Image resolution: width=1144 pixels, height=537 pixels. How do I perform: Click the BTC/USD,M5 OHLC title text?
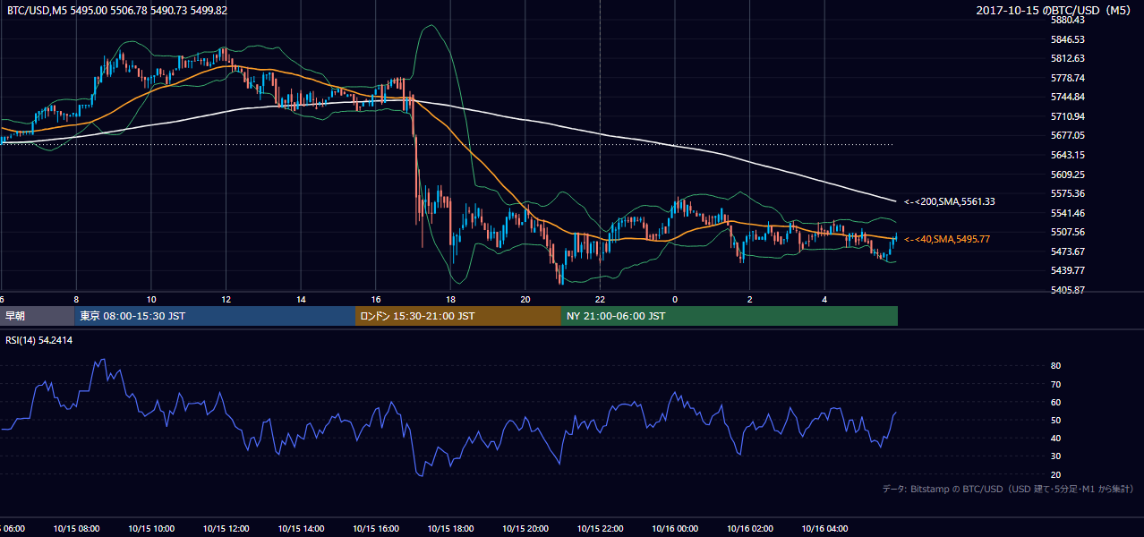coord(117,10)
